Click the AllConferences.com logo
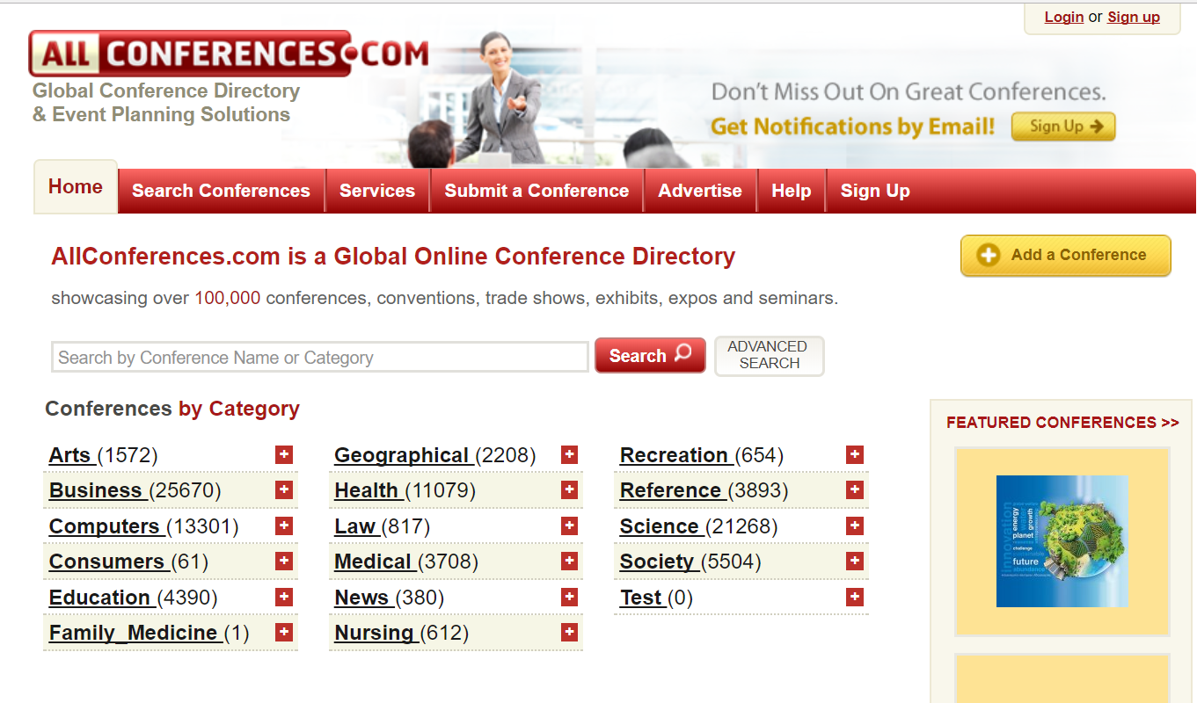The height and width of the screenshot is (703, 1197). (x=229, y=54)
